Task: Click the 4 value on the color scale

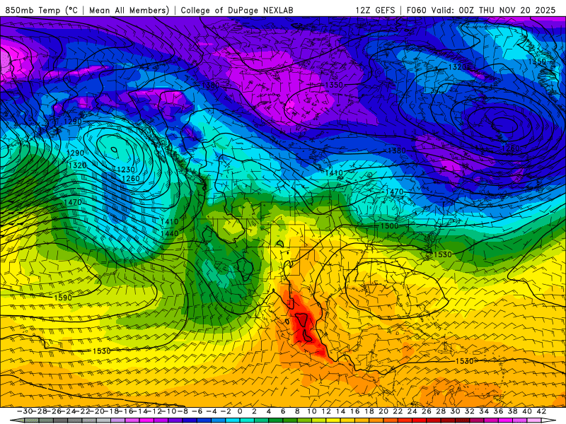Action: point(269,411)
